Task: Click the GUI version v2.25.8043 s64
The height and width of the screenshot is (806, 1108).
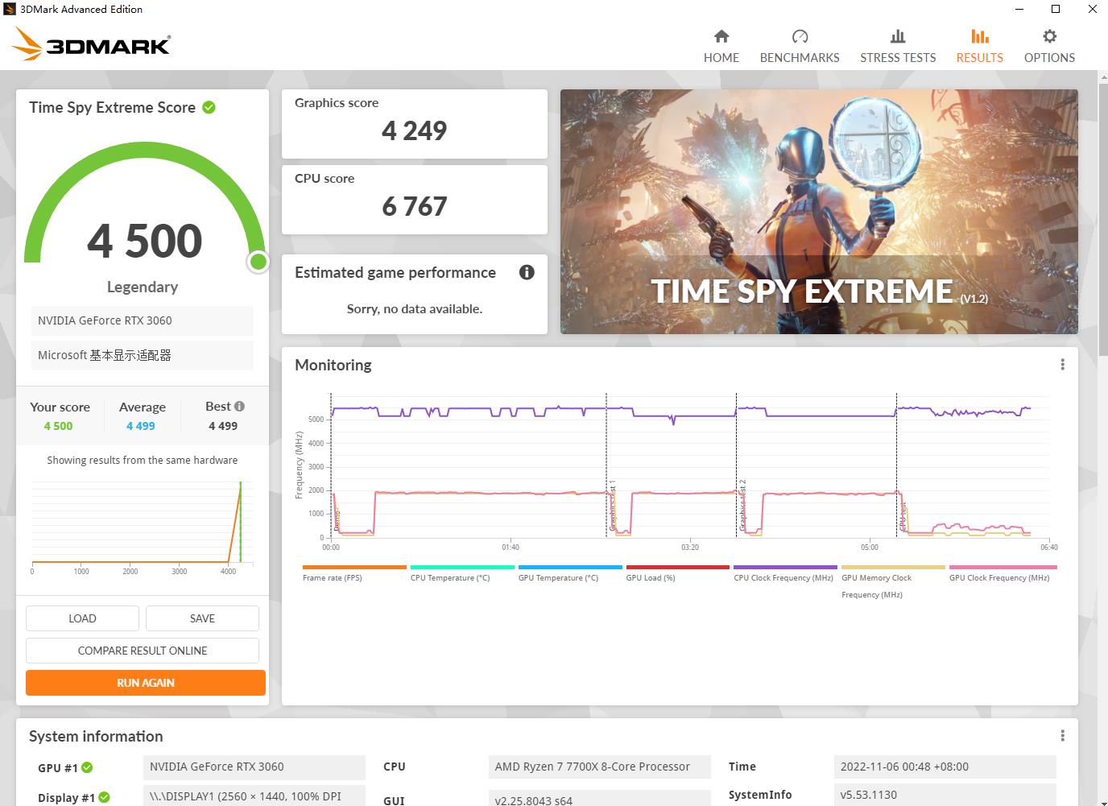Action: tap(600, 799)
